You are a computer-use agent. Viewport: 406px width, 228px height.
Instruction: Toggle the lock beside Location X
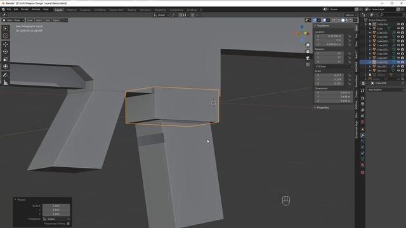coord(350,36)
